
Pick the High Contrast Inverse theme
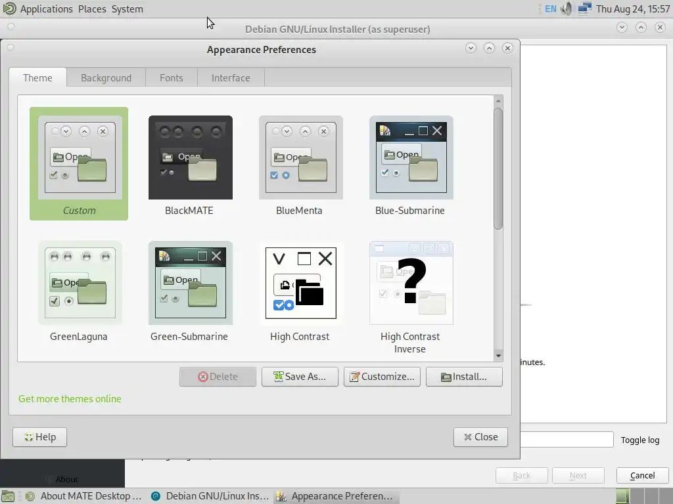[411, 297]
